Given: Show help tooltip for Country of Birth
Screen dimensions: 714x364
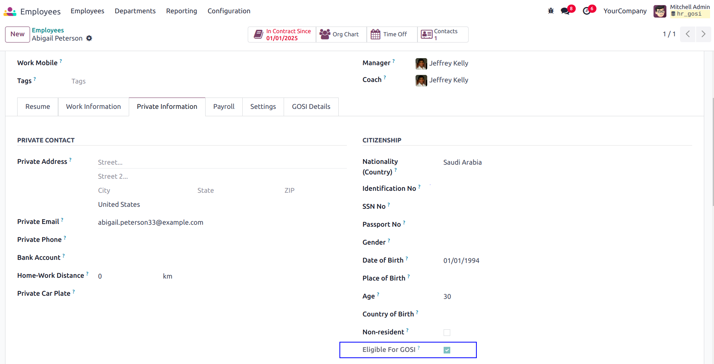Looking at the screenshot, I should [x=417, y=312].
